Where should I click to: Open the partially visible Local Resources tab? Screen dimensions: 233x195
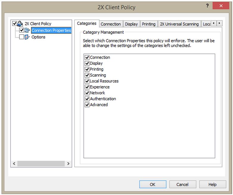tap(206, 24)
